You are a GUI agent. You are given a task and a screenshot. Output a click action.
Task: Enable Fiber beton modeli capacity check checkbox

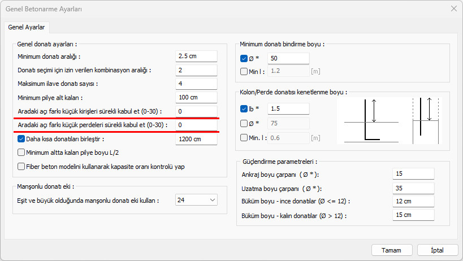[x=21, y=167]
